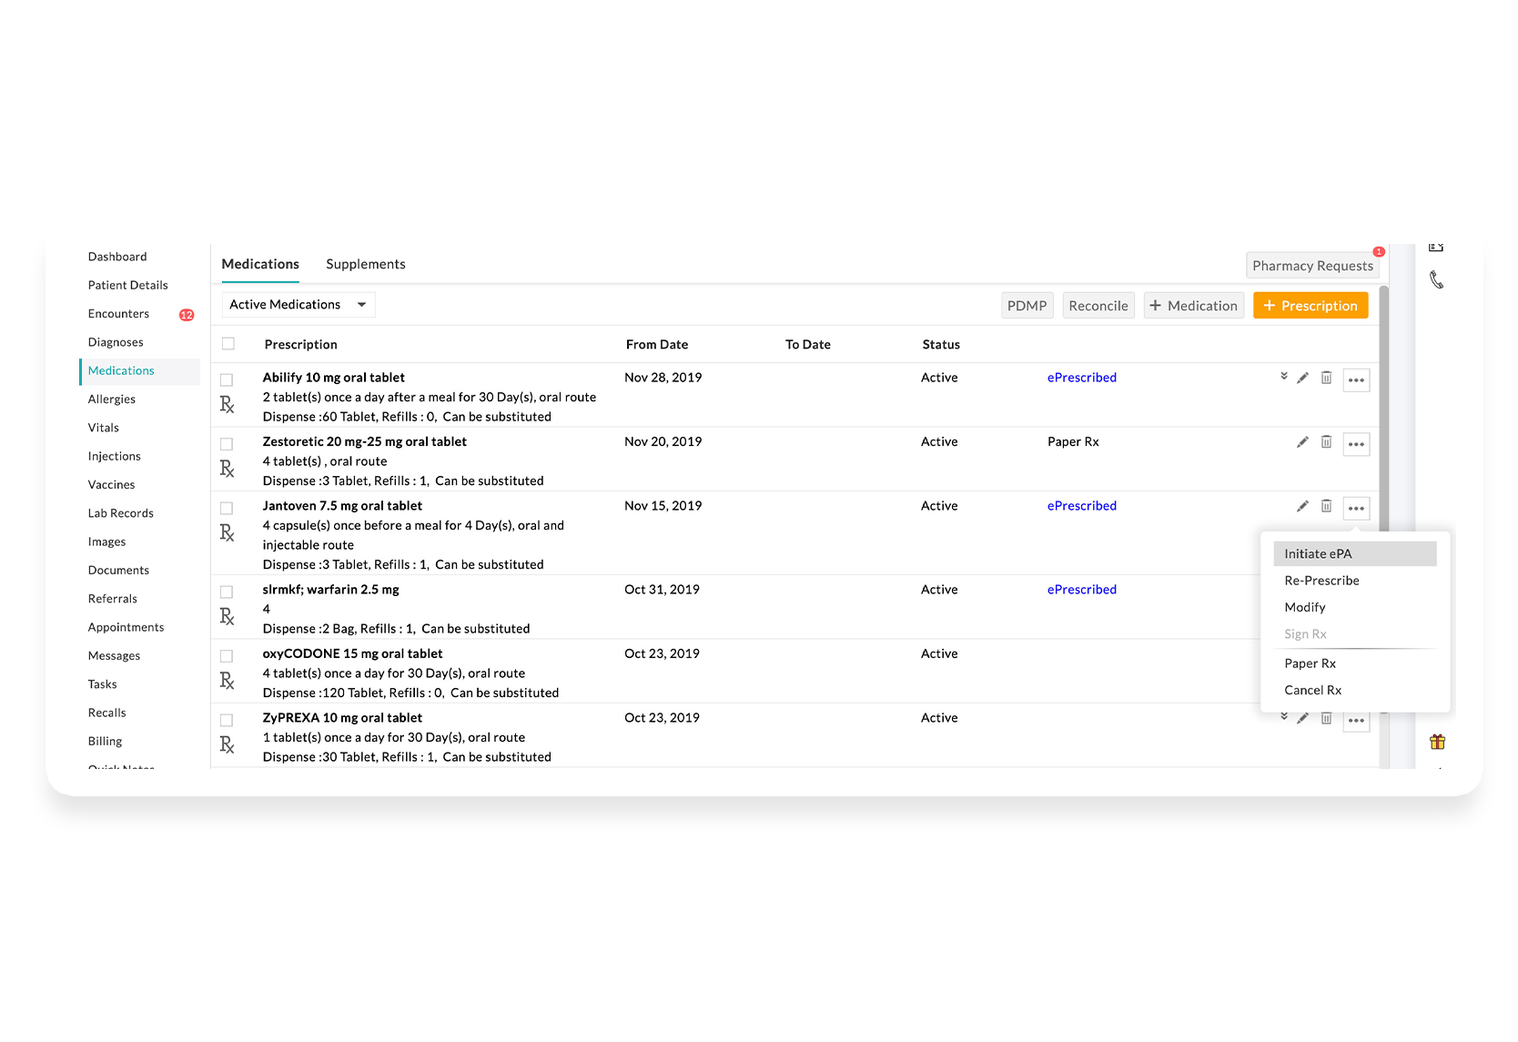Viewport: 1518px width, 1042px height.
Task: Expand the Abilify row double-chevron
Action: (x=1283, y=376)
